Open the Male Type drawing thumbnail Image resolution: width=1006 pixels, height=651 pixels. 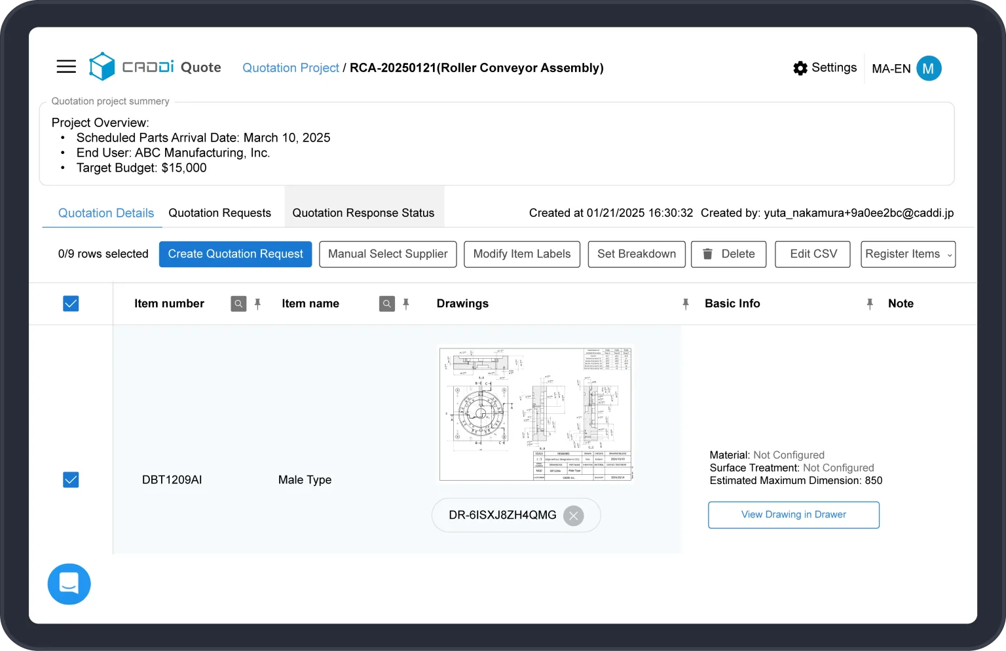tap(535, 414)
